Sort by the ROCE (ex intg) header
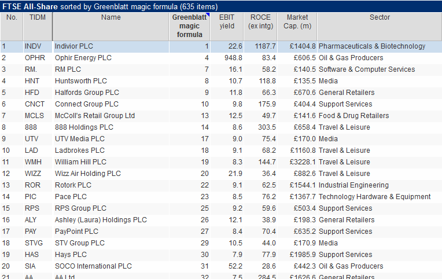Image resolution: width=442 pixels, height=279 pixels. [260, 27]
